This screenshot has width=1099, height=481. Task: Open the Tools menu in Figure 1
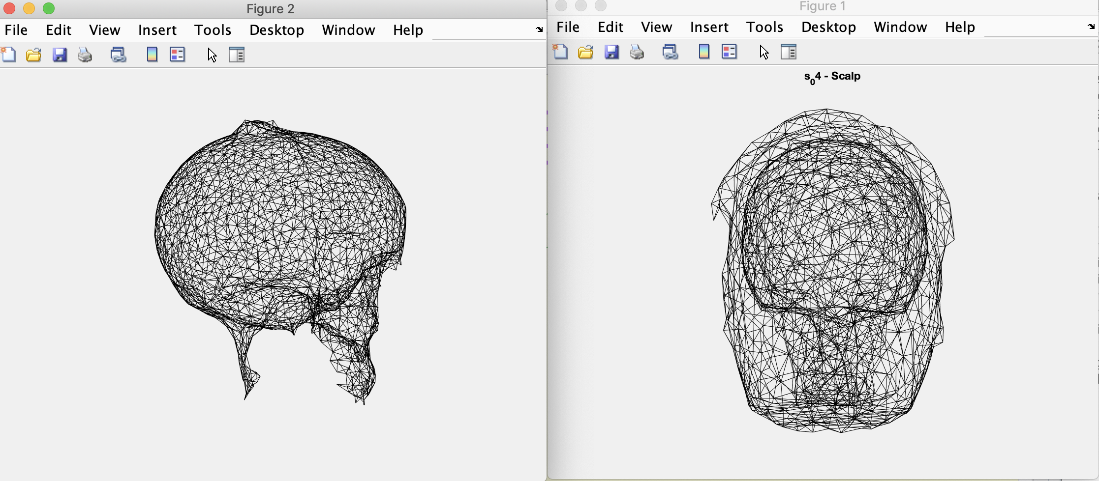(764, 27)
